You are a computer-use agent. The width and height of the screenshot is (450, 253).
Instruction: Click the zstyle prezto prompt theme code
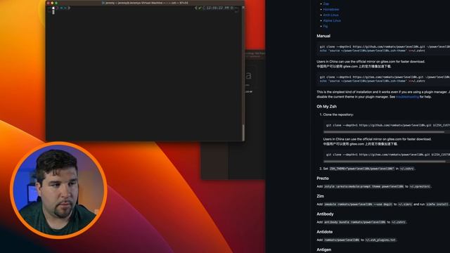coord(364,186)
